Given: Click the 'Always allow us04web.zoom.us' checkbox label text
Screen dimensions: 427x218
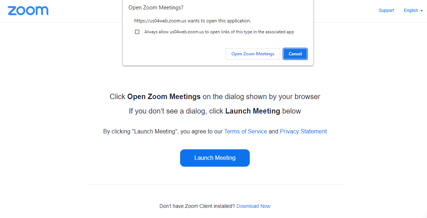Looking at the screenshot, I should [x=219, y=32].
